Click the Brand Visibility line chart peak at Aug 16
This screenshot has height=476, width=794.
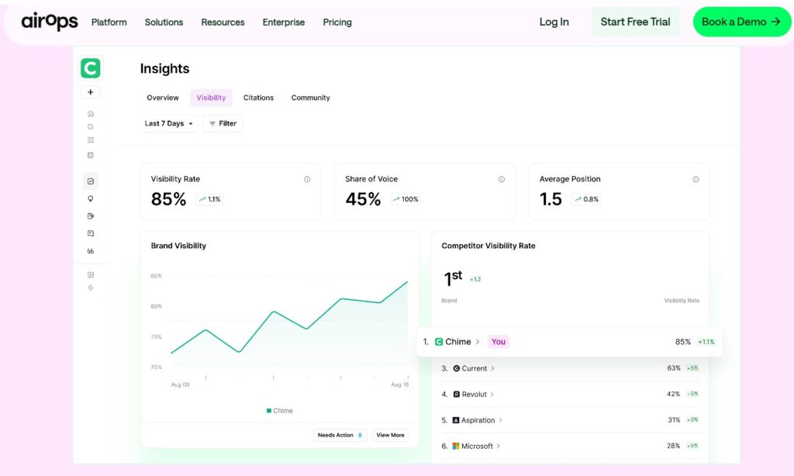(x=407, y=282)
